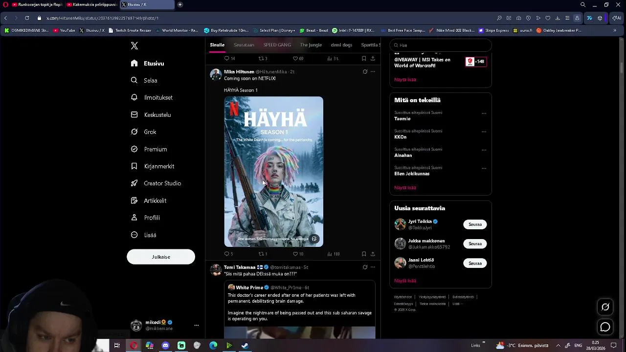Like Mika Hiltunen's HÄYHÄ post

tap(298, 254)
